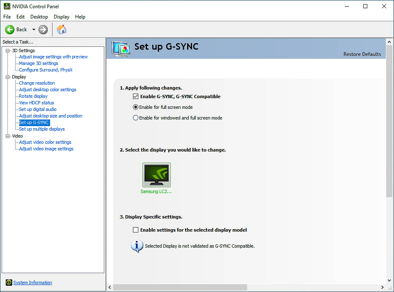Viewport: 394px width, 292px height.
Task: Open the Back history dropdown arrow
Action: [34, 30]
